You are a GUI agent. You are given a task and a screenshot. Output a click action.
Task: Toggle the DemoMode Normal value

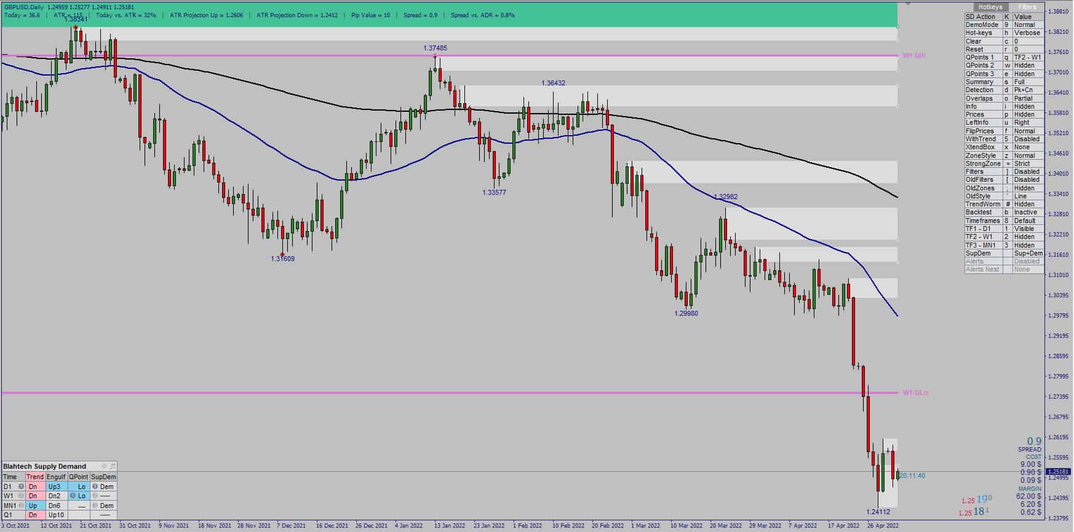[1028, 25]
